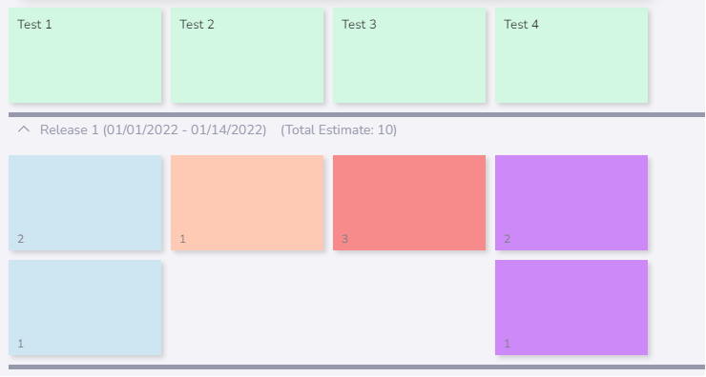This screenshot has height=377, width=706.
Task: Click the Test 4 title text
Action: [521, 24]
